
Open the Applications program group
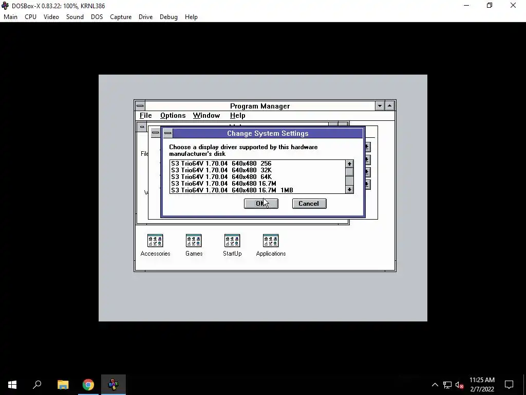tap(271, 245)
